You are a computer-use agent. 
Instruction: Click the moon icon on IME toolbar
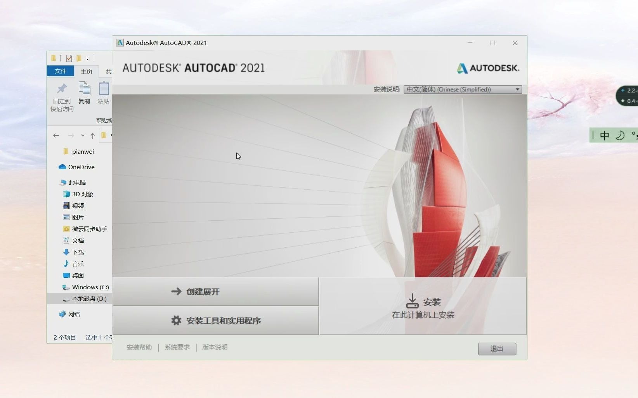(620, 135)
